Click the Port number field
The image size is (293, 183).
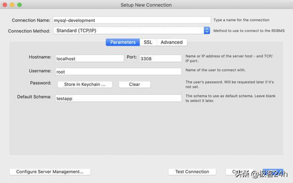coord(160,58)
